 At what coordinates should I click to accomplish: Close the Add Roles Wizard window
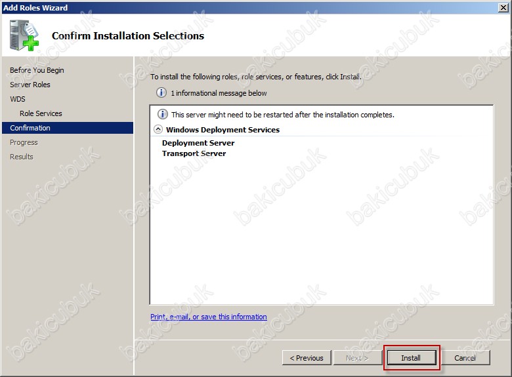503,7
